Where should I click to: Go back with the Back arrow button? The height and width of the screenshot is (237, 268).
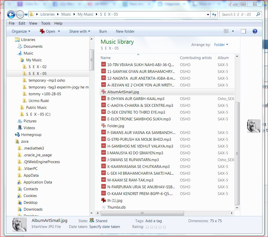[x=11, y=15]
